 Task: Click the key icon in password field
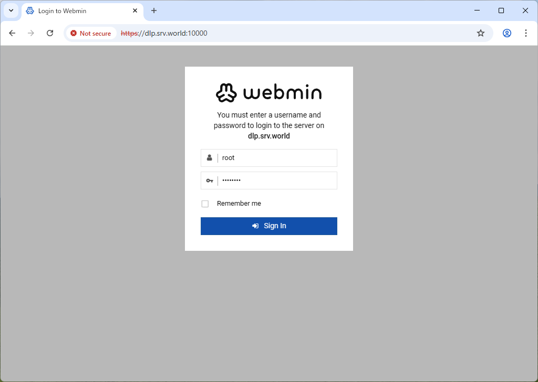[x=210, y=181]
